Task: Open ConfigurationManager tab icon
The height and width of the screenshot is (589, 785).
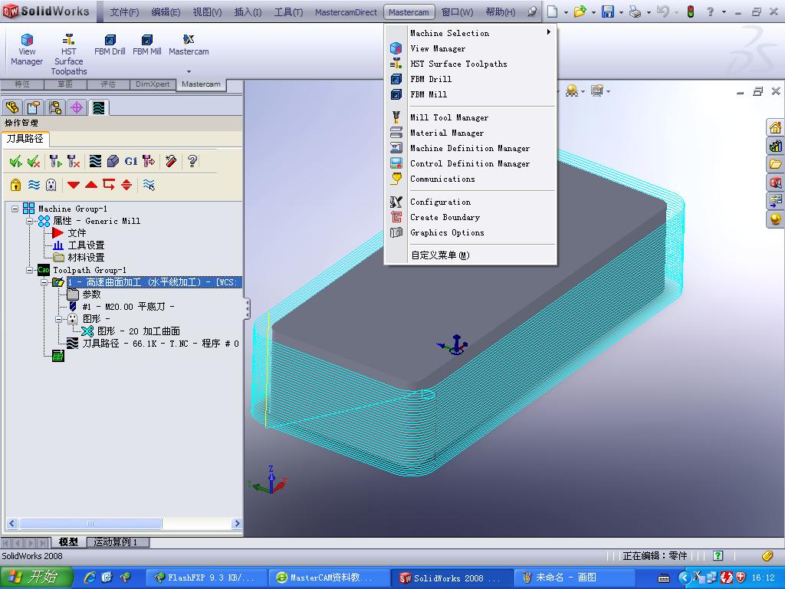Action: 55,107
